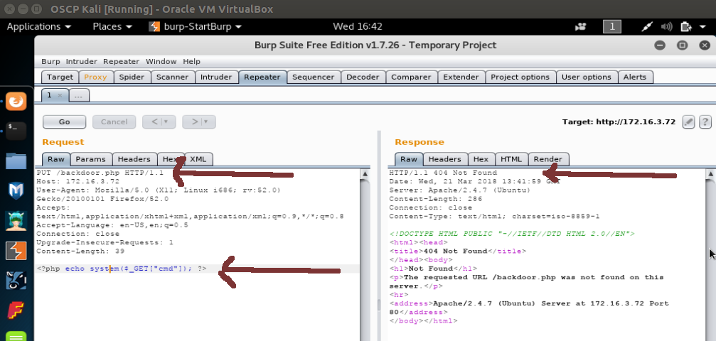Open the Help menu
The image size is (716, 341).
(192, 61)
